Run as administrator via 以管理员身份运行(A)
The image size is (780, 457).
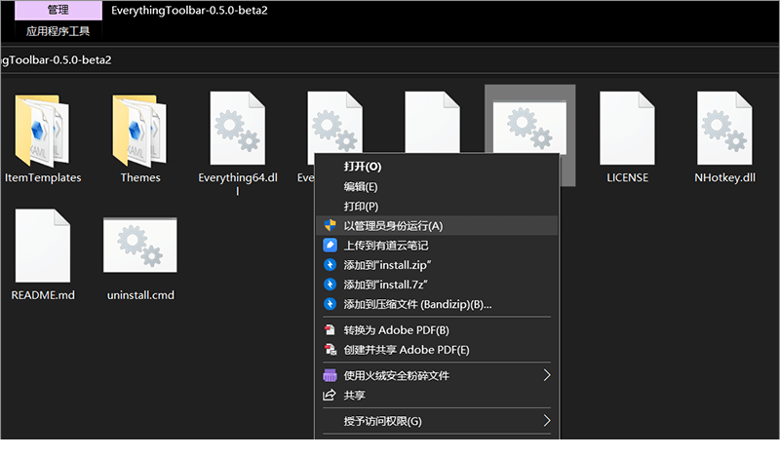tap(437, 226)
